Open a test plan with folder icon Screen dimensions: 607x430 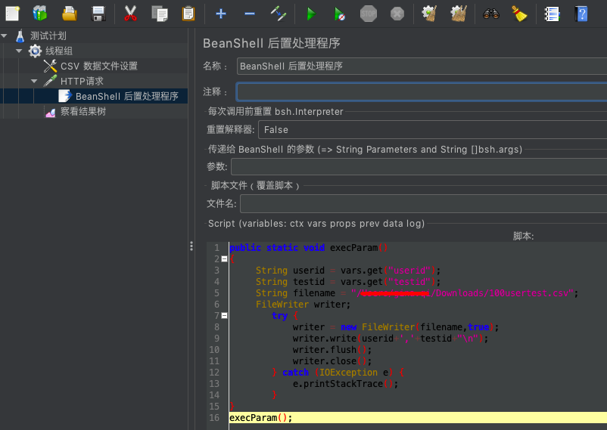pos(69,13)
